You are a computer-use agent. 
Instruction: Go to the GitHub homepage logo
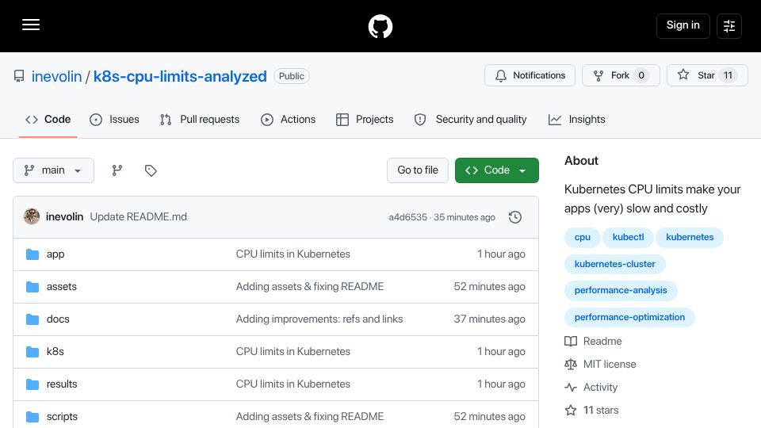pyautogui.click(x=380, y=26)
